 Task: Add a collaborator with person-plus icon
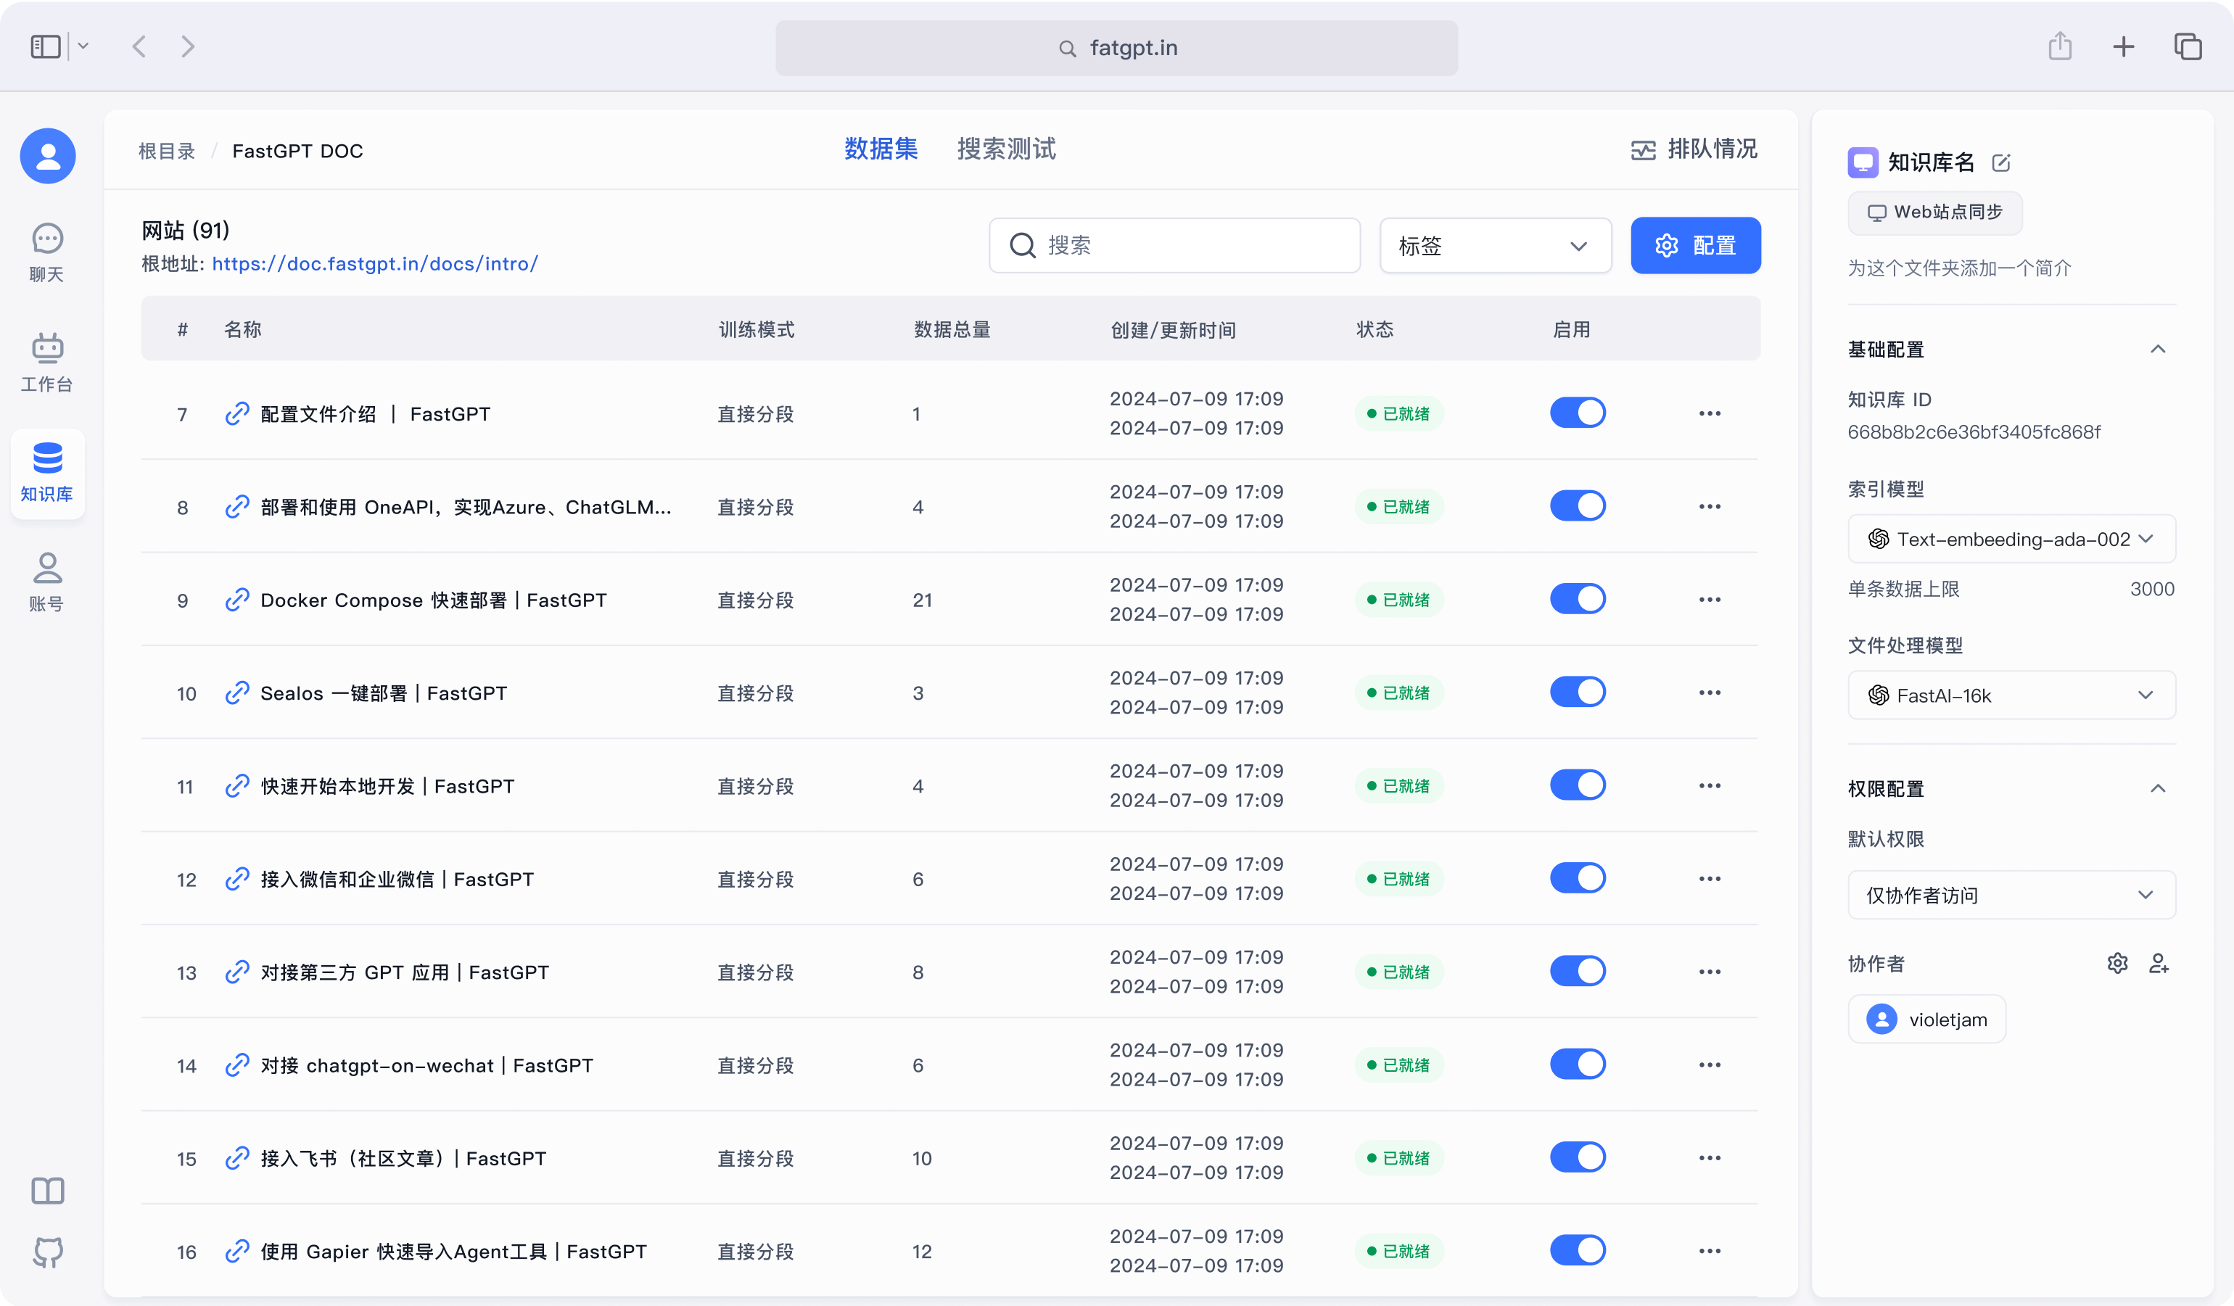pos(2159,963)
